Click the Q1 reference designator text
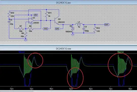 (x=59, y=19)
